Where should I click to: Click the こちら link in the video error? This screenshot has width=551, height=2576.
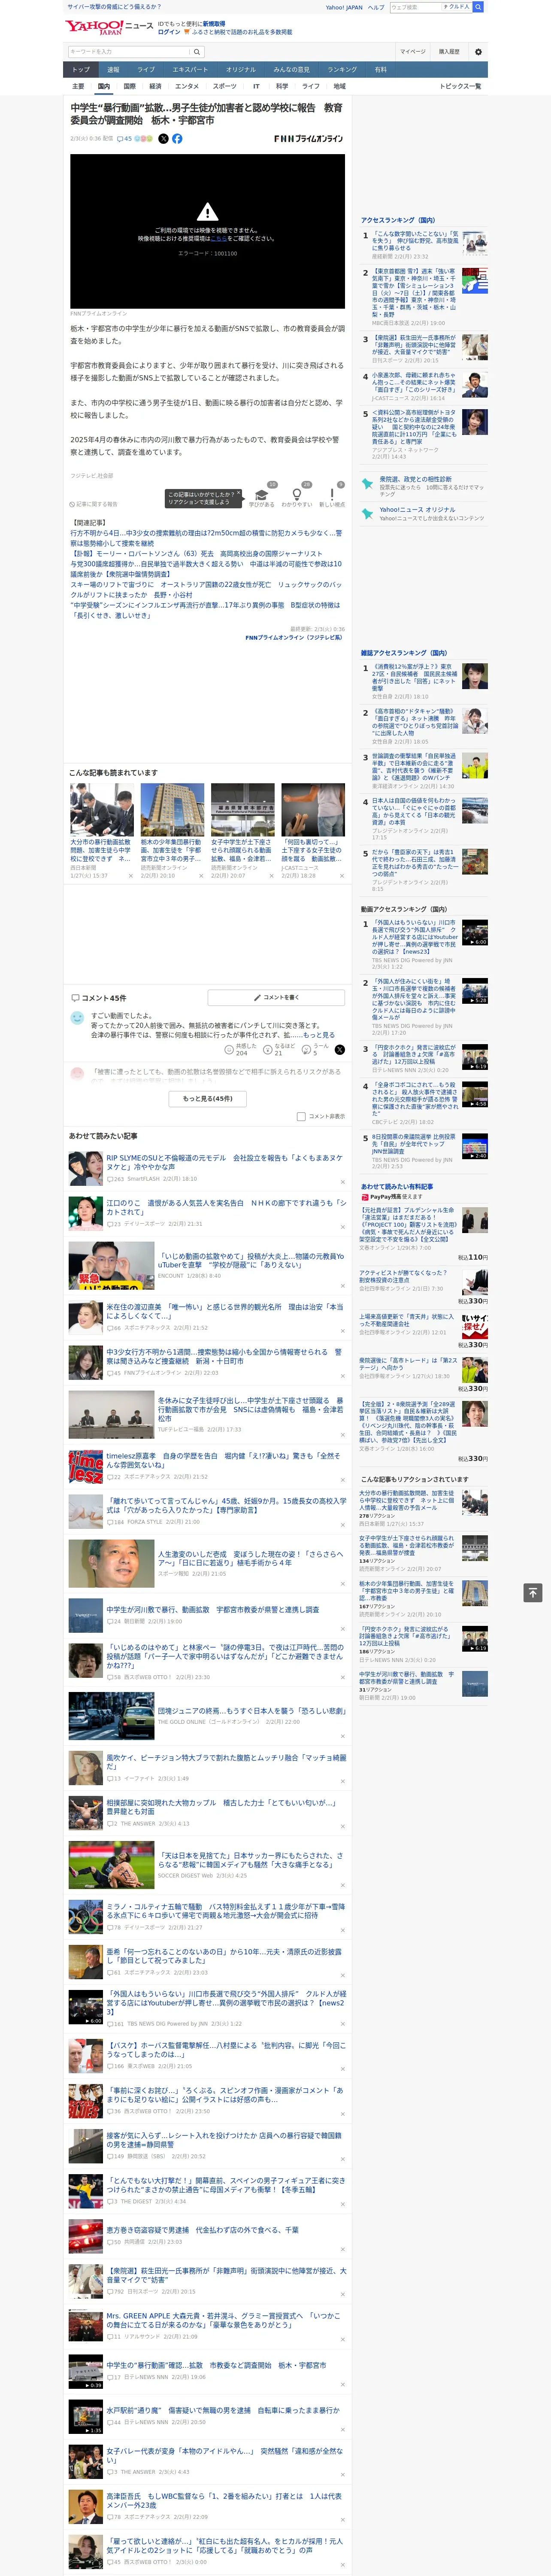218,238
